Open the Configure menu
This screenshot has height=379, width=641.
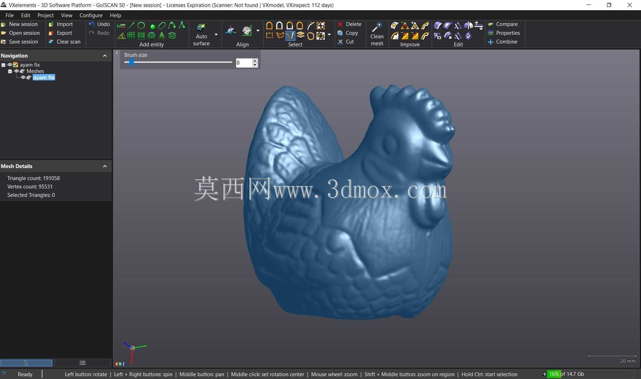[x=91, y=15]
